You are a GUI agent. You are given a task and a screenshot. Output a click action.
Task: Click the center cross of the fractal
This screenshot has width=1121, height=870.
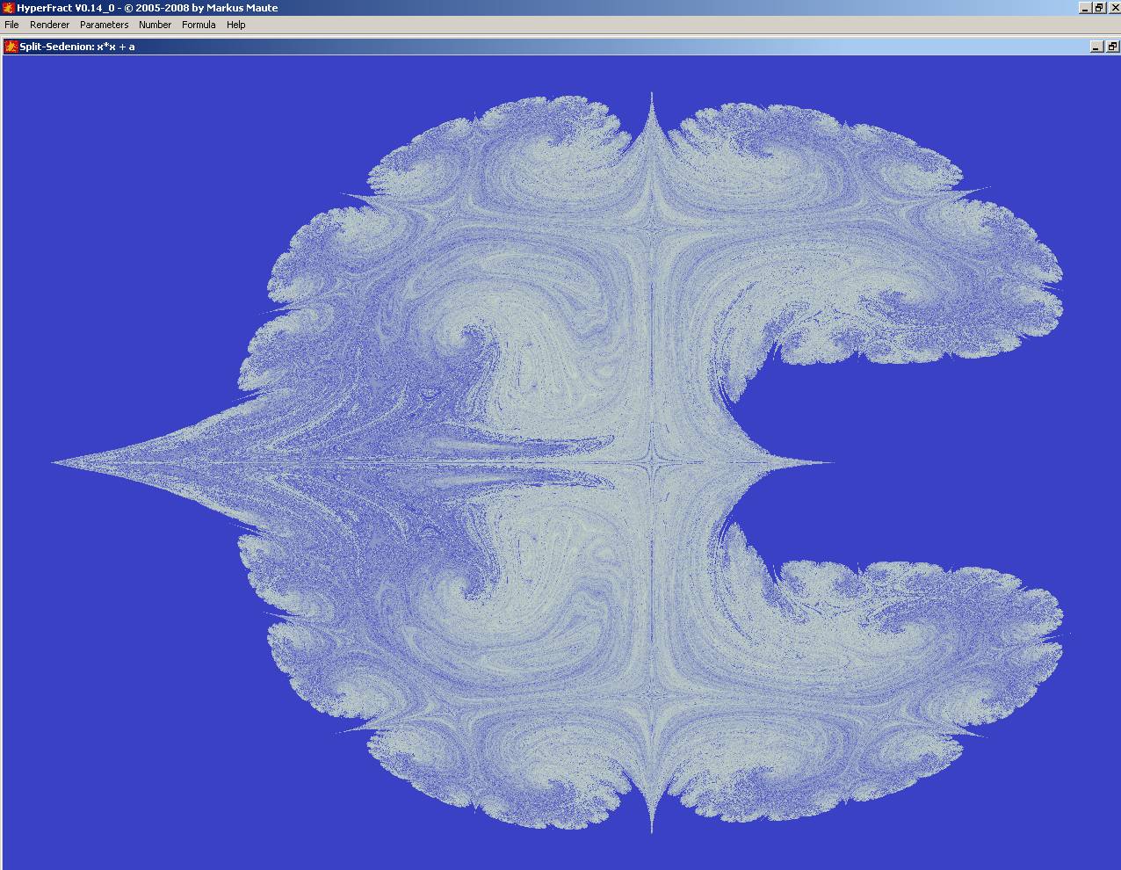[652, 461]
